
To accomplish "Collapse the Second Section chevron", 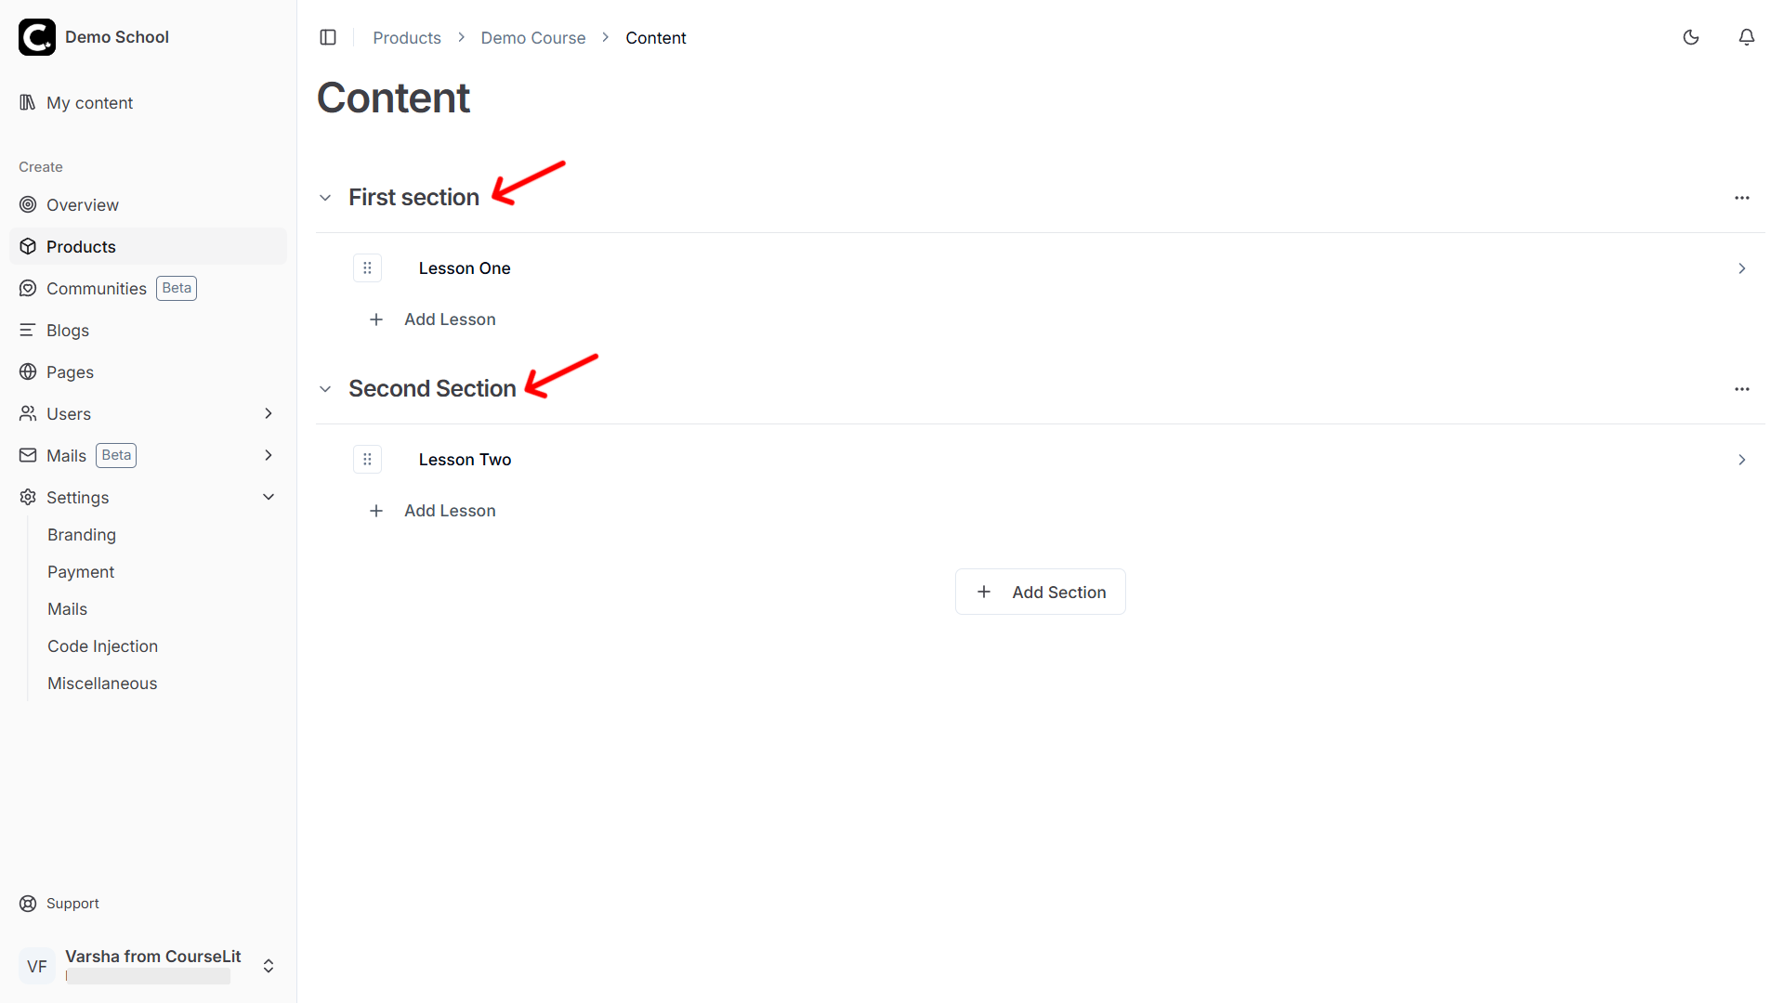I will [325, 389].
